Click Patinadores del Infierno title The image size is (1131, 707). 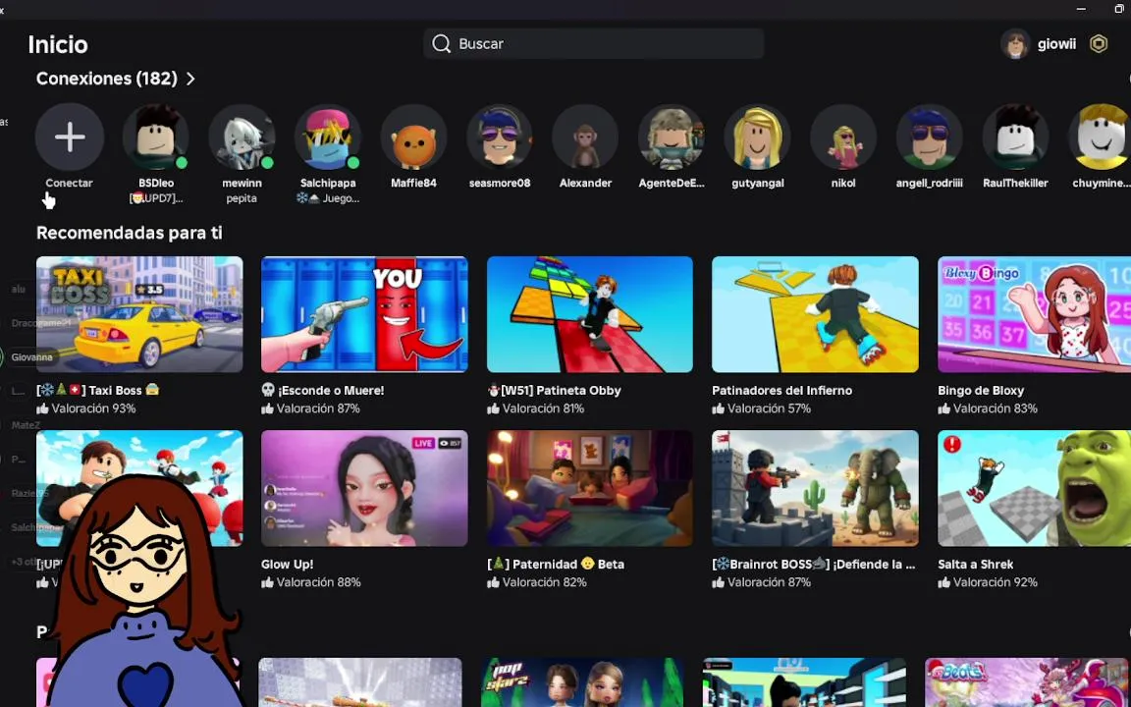pyautogui.click(x=781, y=390)
